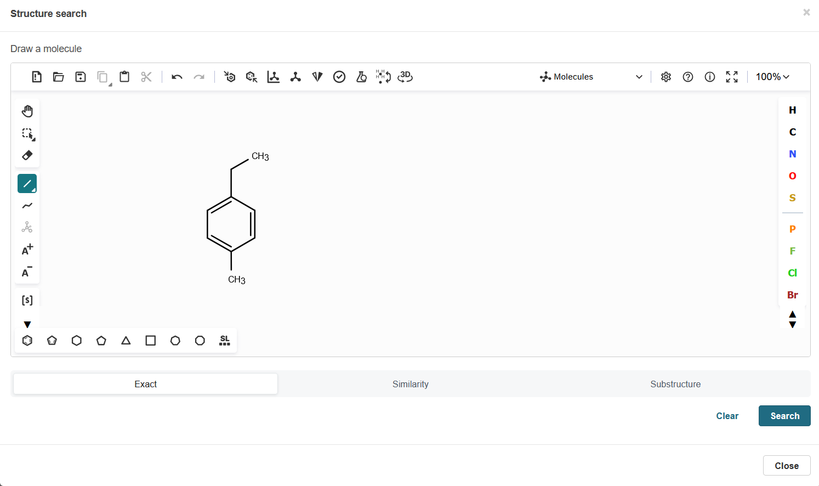Image resolution: width=819 pixels, height=486 pixels.
Task: Select Phosphorus atom P
Action: (793, 229)
